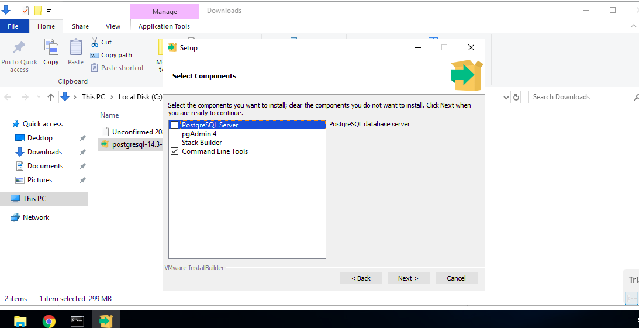Click the Copy ribbon icon
Image resolution: width=639 pixels, height=328 pixels.
(x=51, y=52)
